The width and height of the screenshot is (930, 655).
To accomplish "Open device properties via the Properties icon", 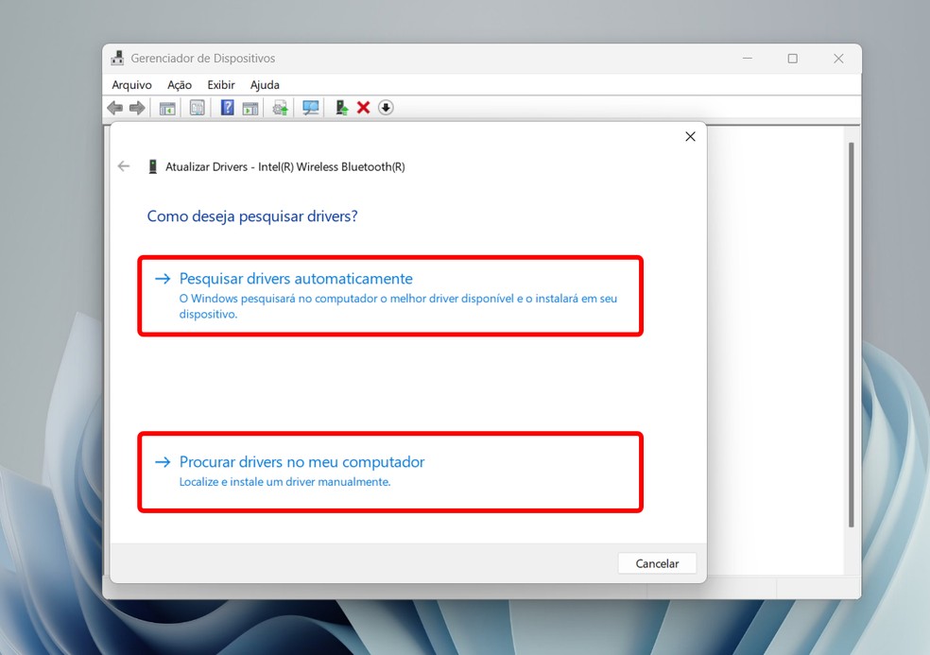I will pos(197,107).
